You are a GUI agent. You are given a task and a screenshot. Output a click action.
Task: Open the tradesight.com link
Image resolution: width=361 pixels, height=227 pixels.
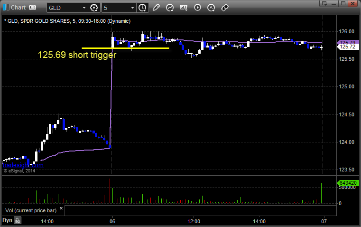[23, 165]
